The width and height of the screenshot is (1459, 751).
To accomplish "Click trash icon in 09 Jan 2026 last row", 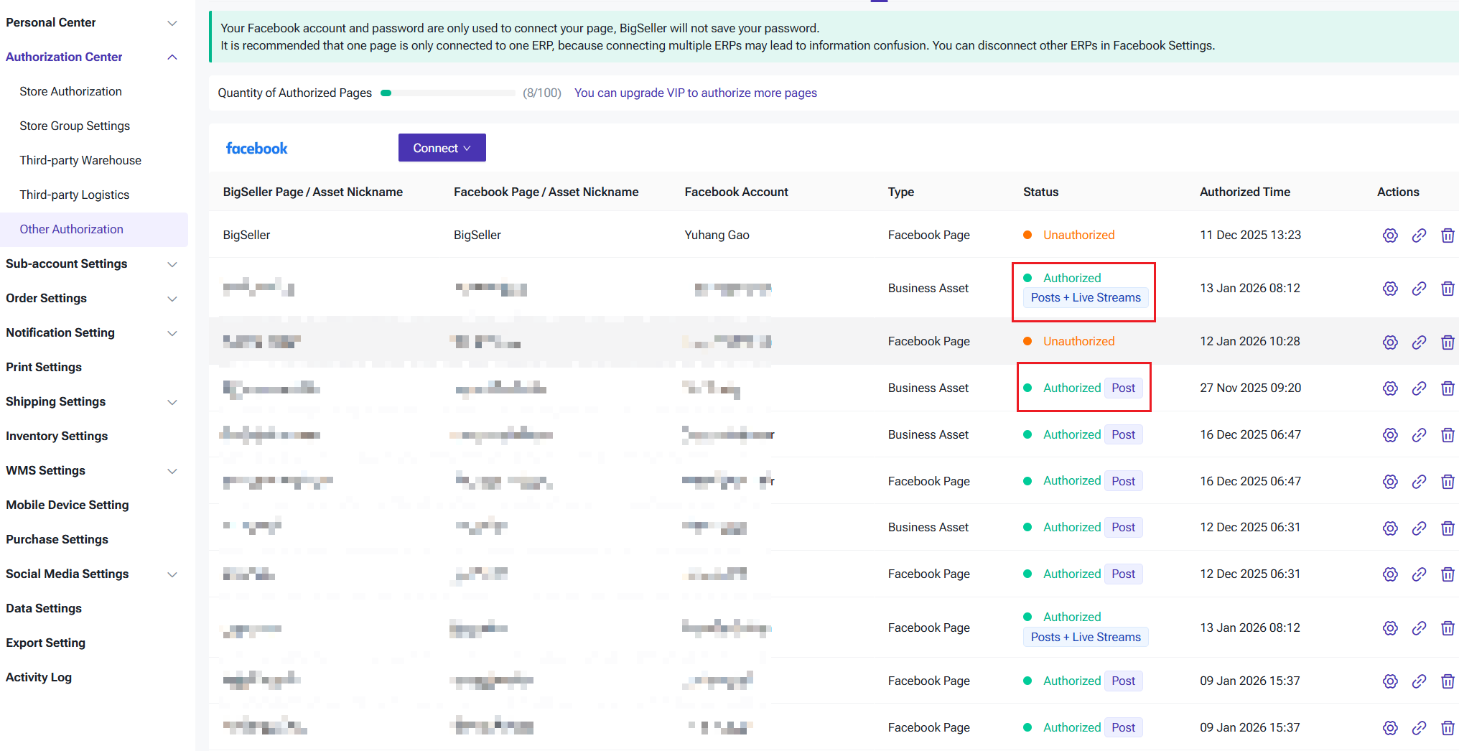I will pos(1448,728).
